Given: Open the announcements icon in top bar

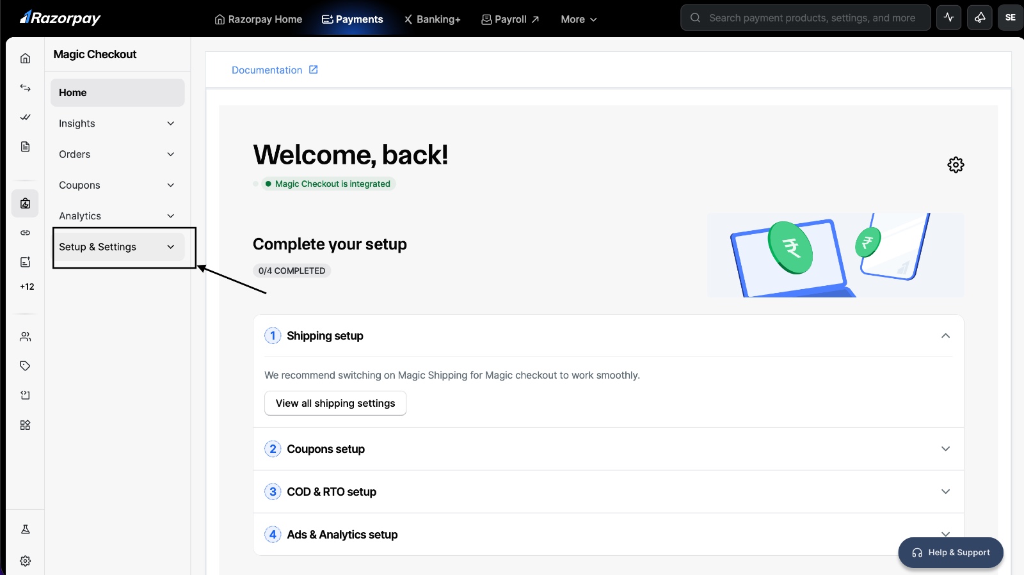Looking at the screenshot, I should point(979,18).
